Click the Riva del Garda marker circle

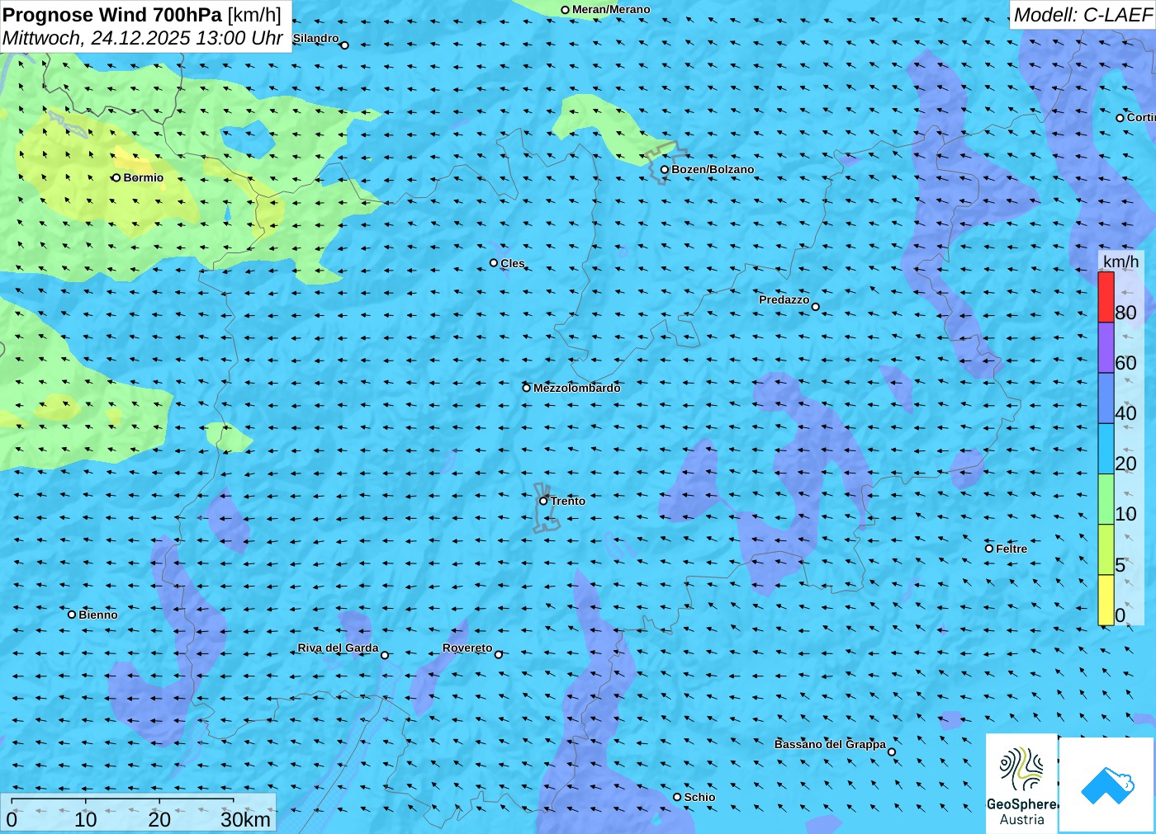click(x=384, y=655)
